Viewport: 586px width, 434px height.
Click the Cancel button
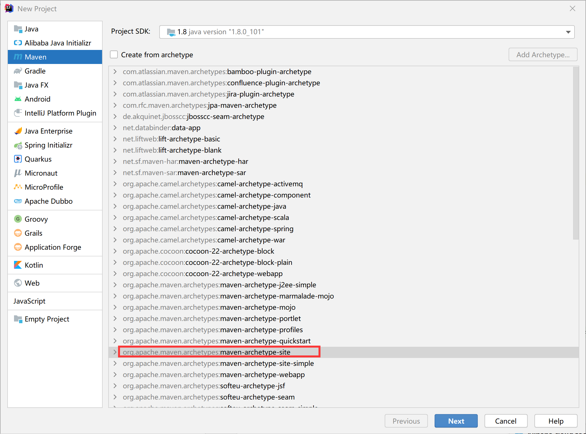click(x=506, y=421)
